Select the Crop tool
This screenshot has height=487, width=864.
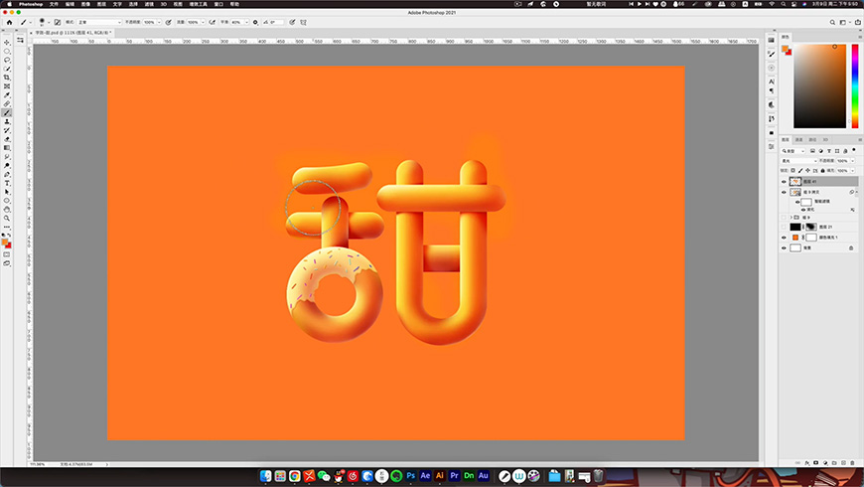(7, 78)
